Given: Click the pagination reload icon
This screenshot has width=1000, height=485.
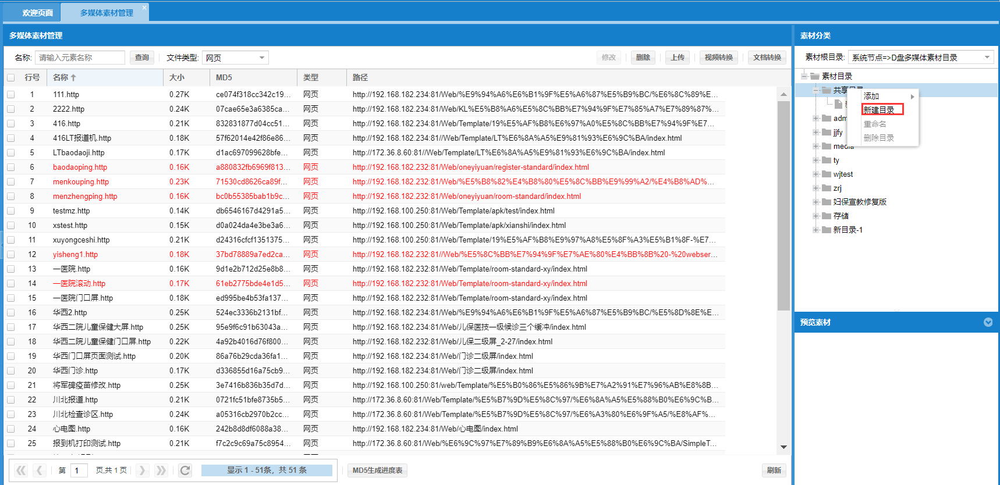Looking at the screenshot, I should pyautogui.click(x=185, y=470).
